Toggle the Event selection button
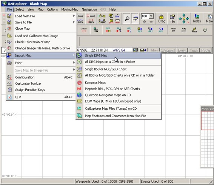 point(182,50)
